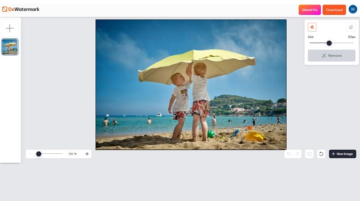Click the DeWatermark logo
Screen dimensions: 360x201
tap(21, 9)
